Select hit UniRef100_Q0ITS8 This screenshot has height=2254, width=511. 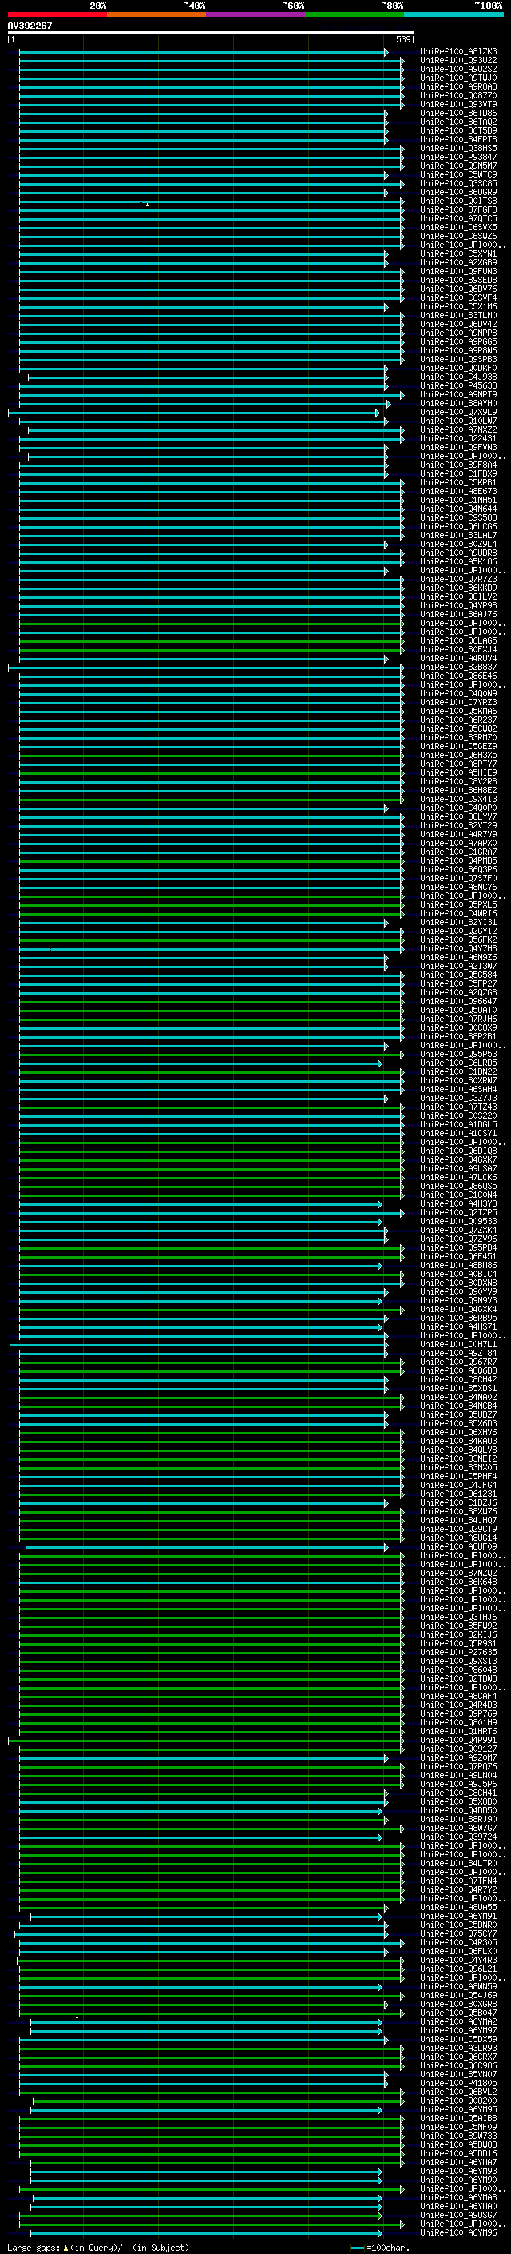458,201
